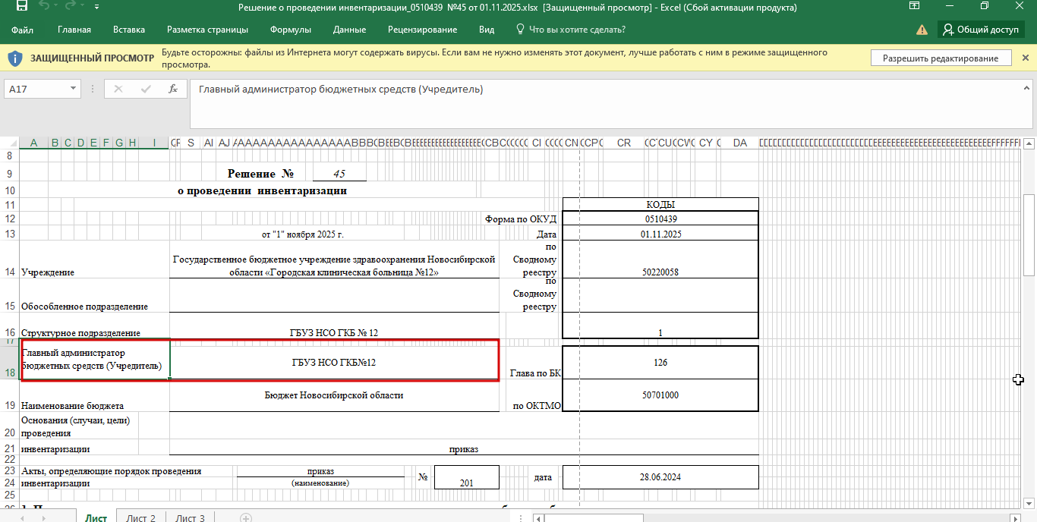
Task: Click the formula bar Cancel X icon
Action: click(118, 89)
